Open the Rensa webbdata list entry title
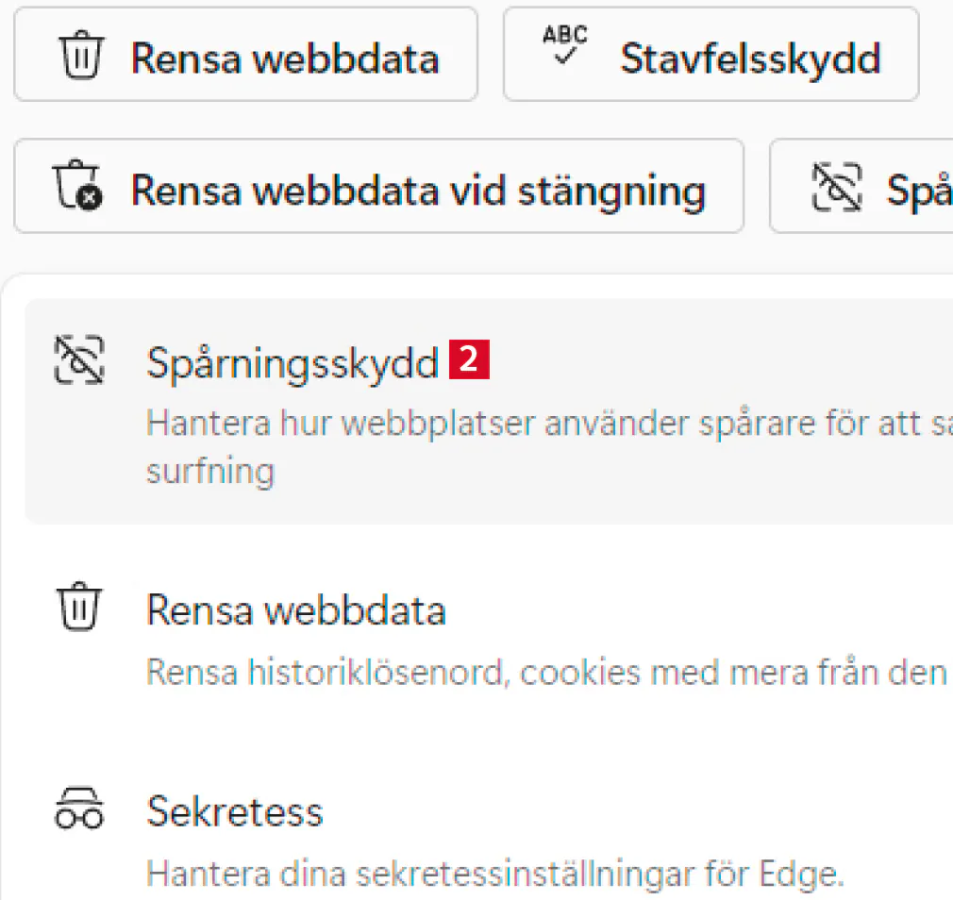Screen dimensions: 953x900 point(295,611)
